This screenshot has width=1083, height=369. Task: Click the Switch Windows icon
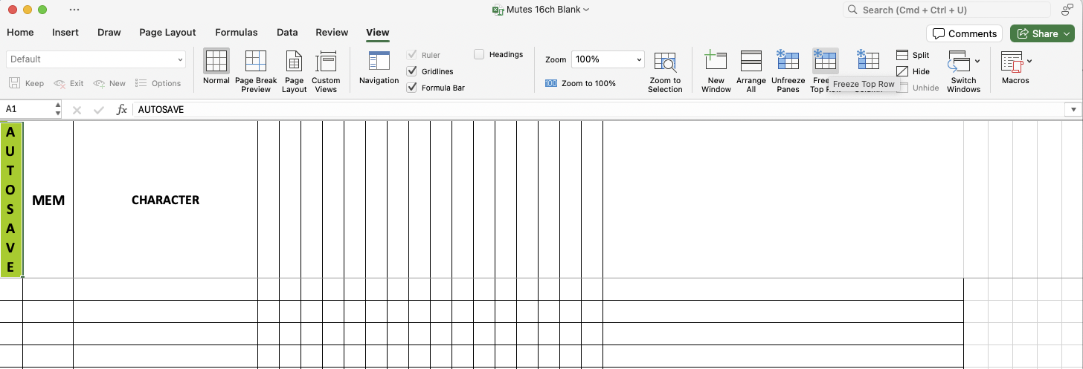pyautogui.click(x=960, y=61)
